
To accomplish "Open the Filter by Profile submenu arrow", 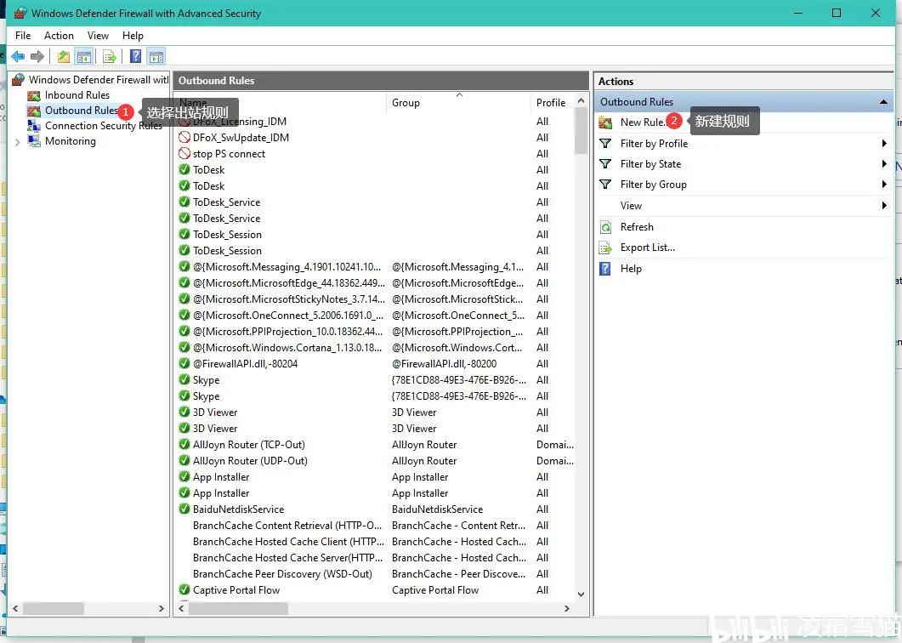I will [x=883, y=143].
